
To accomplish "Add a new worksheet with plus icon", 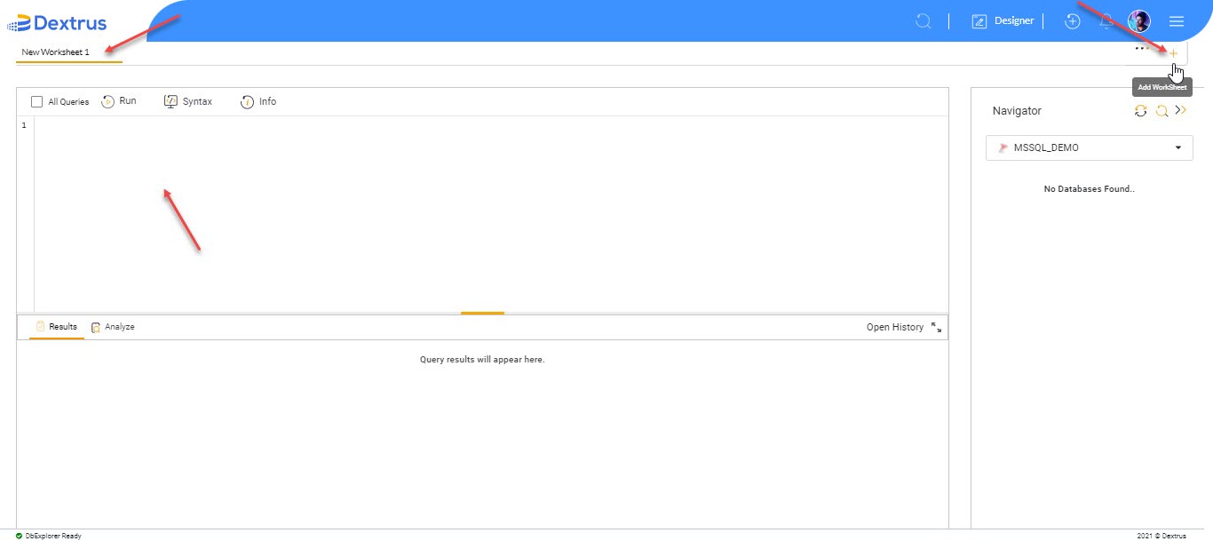I will [x=1173, y=53].
